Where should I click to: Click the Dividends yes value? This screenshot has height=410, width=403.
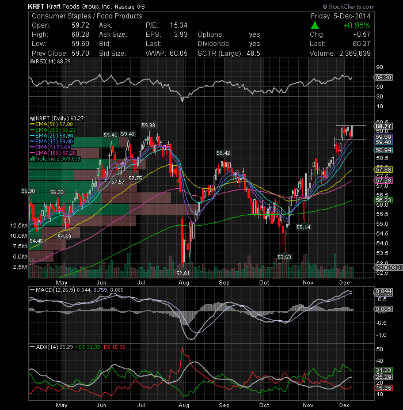pos(254,44)
